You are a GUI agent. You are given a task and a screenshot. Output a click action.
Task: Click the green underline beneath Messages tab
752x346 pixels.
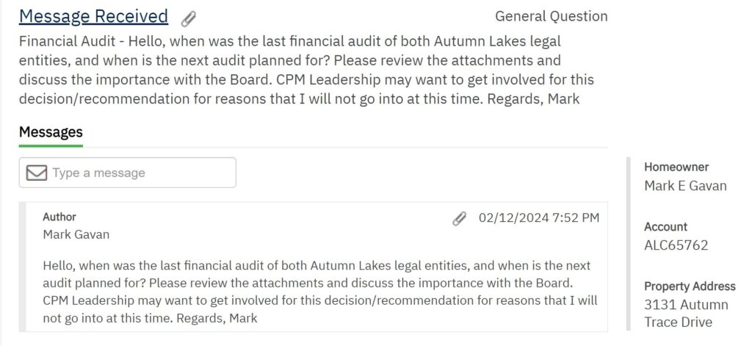pyautogui.click(x=51, y=146)
